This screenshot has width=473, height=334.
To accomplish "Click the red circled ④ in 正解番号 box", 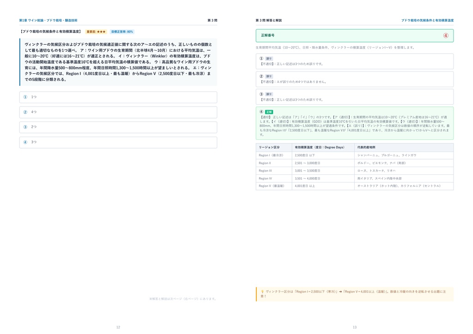I will click(446, 36).
